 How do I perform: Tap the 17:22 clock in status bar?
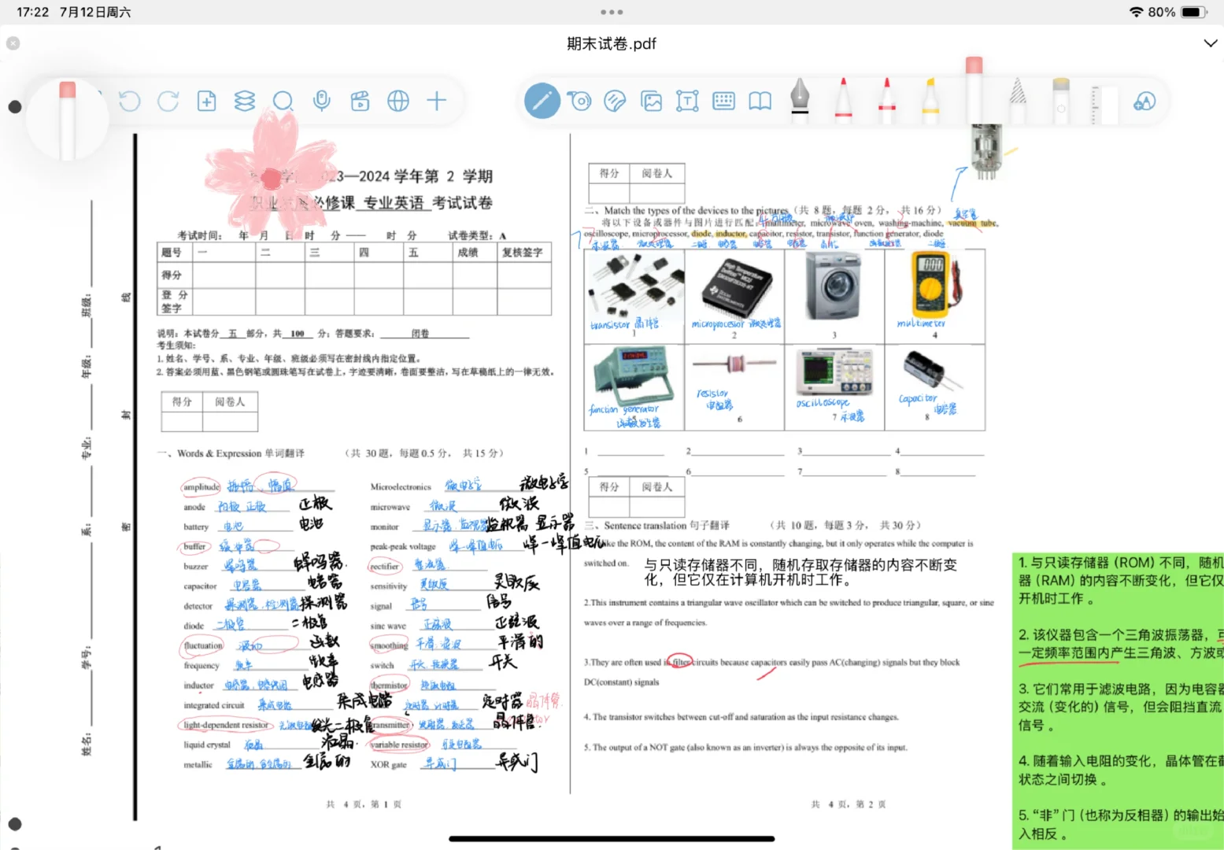[x=32, y=13]
